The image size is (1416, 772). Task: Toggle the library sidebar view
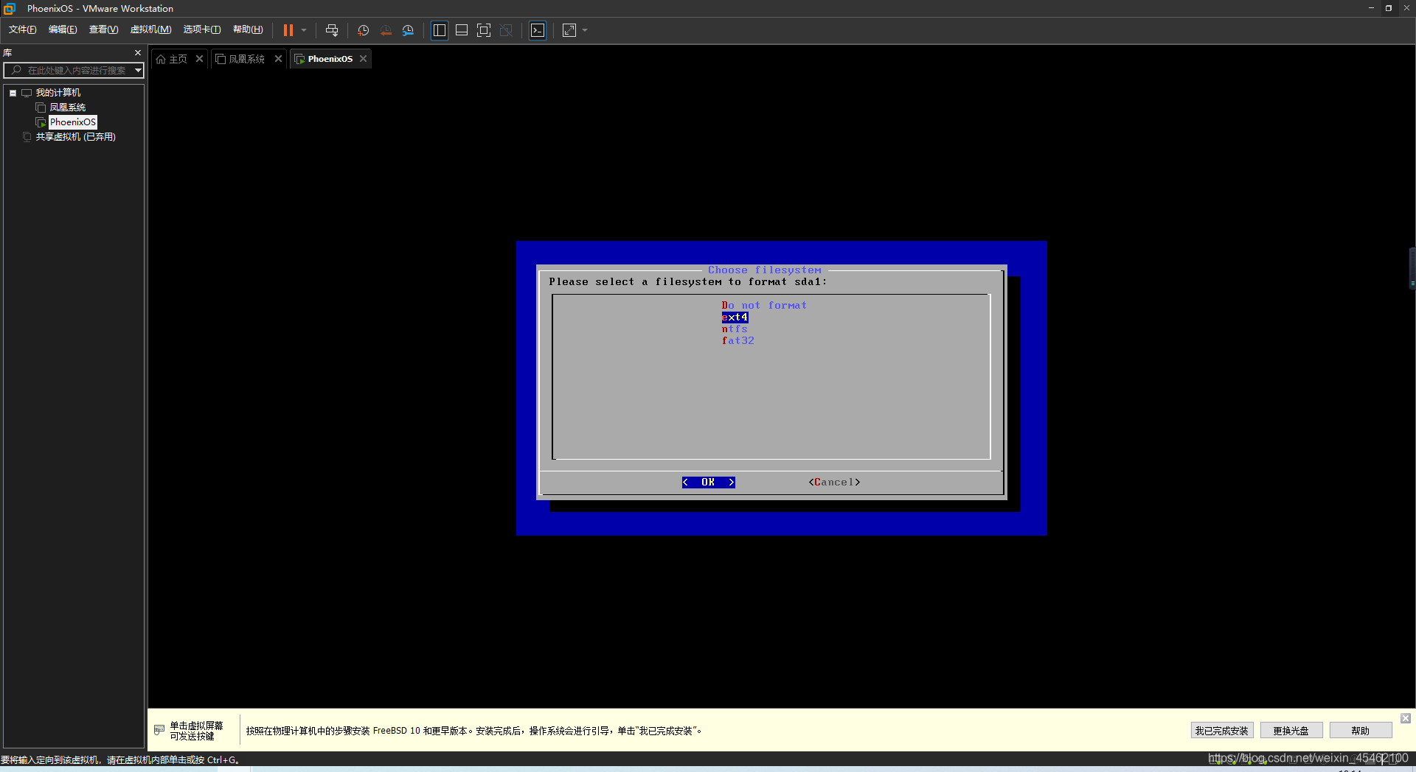(440, 30)
